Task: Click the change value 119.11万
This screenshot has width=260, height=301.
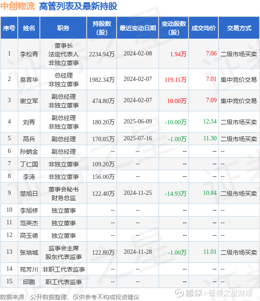Action: coord(175,80)
